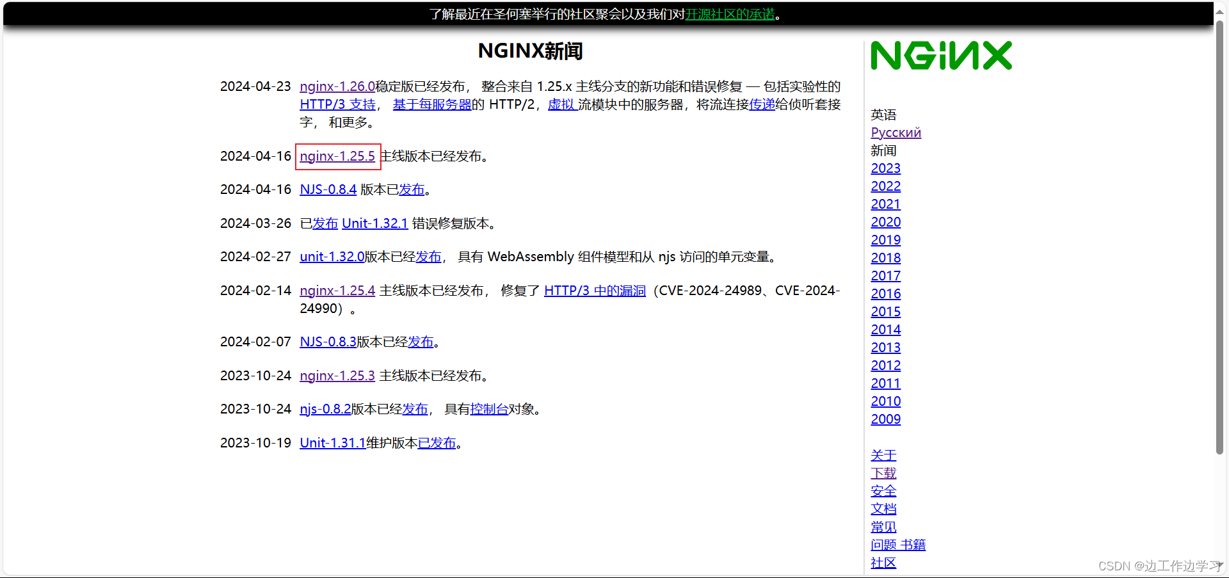Open the 2017 news archive
The image size is (1229, 578).
(885, 276)
